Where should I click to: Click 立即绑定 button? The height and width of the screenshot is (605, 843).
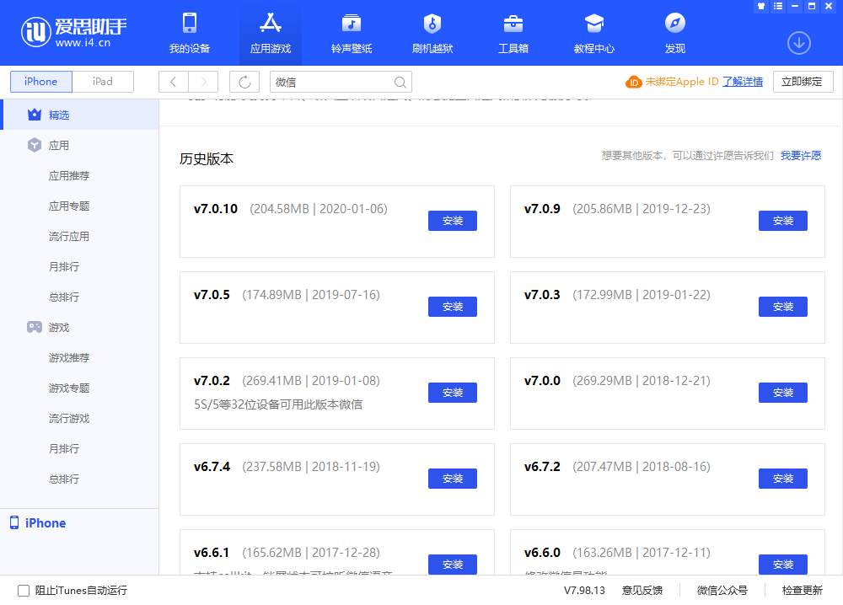point(803,82)
